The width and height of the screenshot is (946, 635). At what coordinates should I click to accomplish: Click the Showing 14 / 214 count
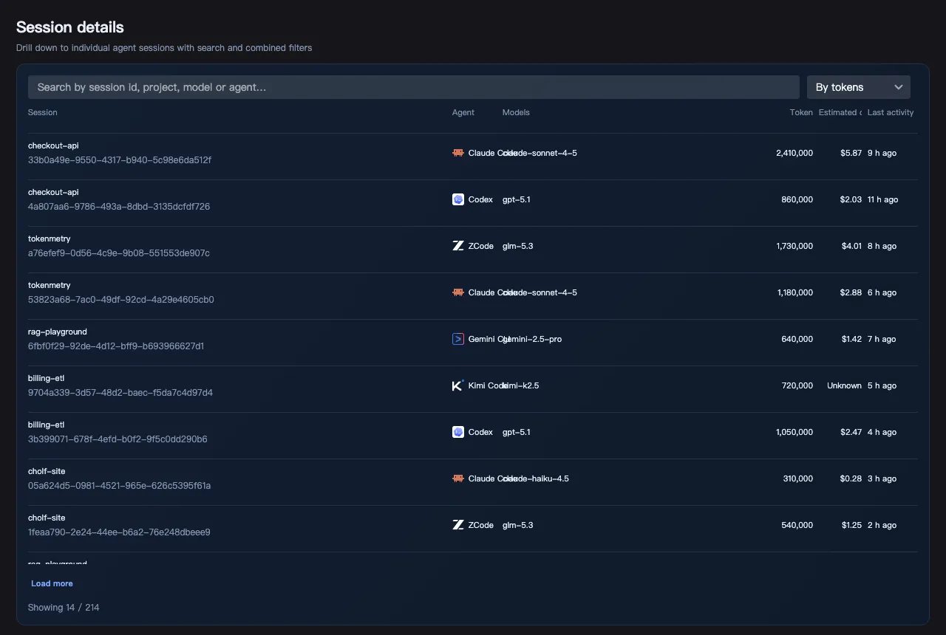[x=64, y=607]
